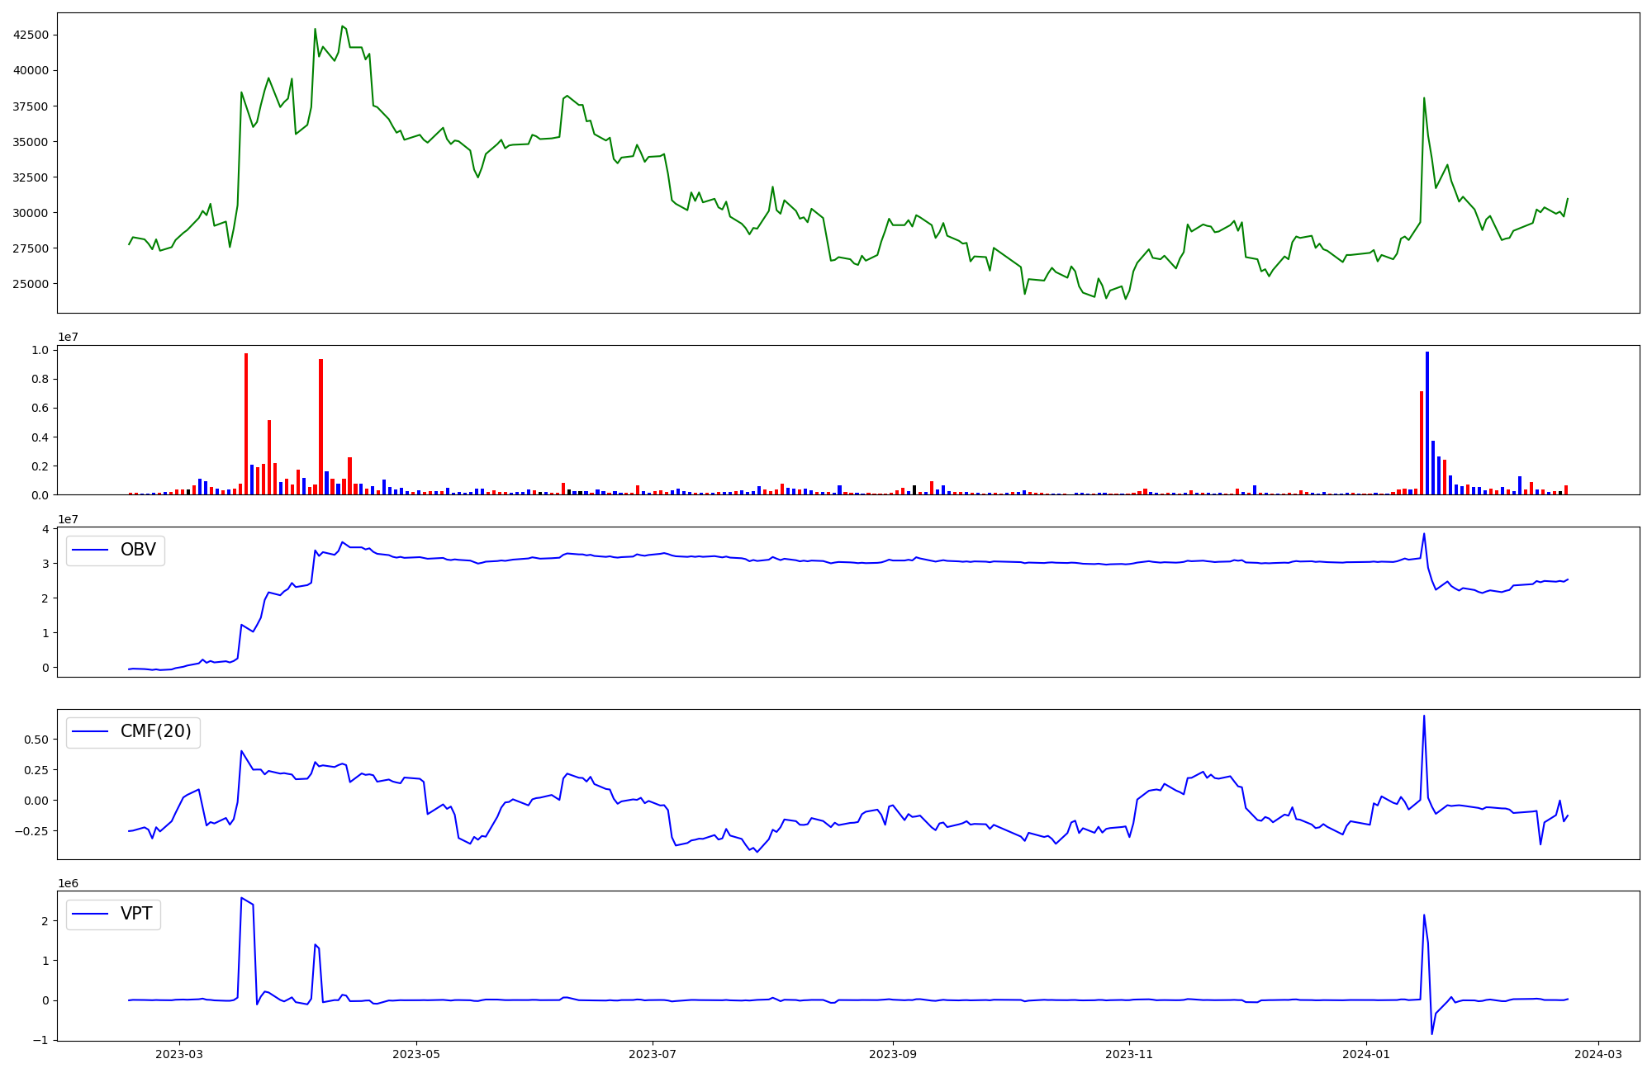This screenshot has height=1073, width=1652.
Task: Click the 2024-01 x-axis date label
Action: [1365, 1054]
